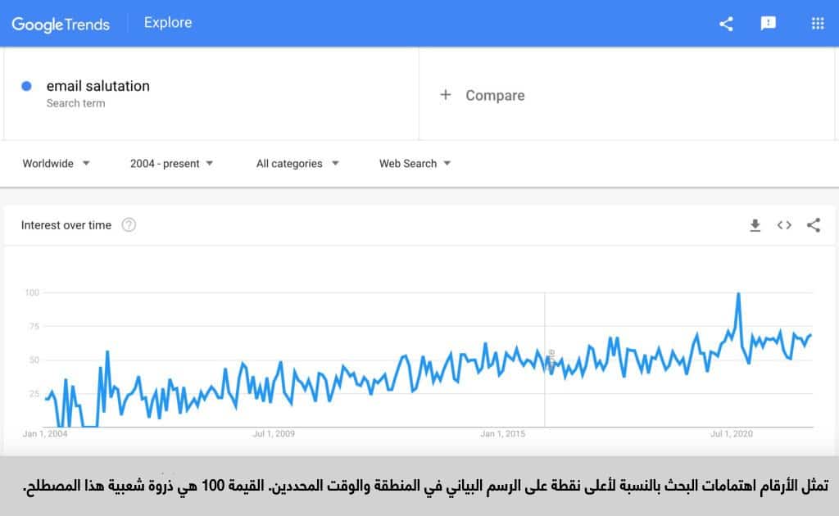Share the Interest over time chart
Screen dimensions: 839x516
[813, 225]
